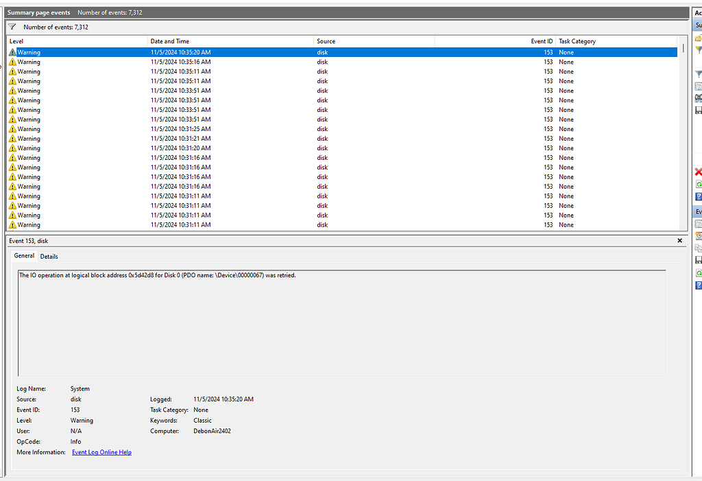Close the Event 153 details pane
Image resolution: width=702 pixels, height=481 pixels.
pyautogui.click(x=679, y=240)
